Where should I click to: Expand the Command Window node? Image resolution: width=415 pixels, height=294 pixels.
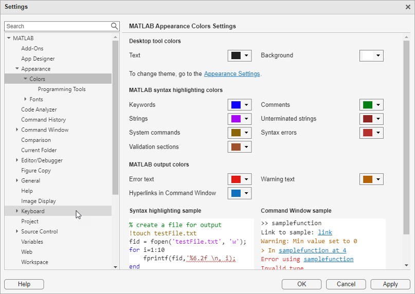pos(17,130)
